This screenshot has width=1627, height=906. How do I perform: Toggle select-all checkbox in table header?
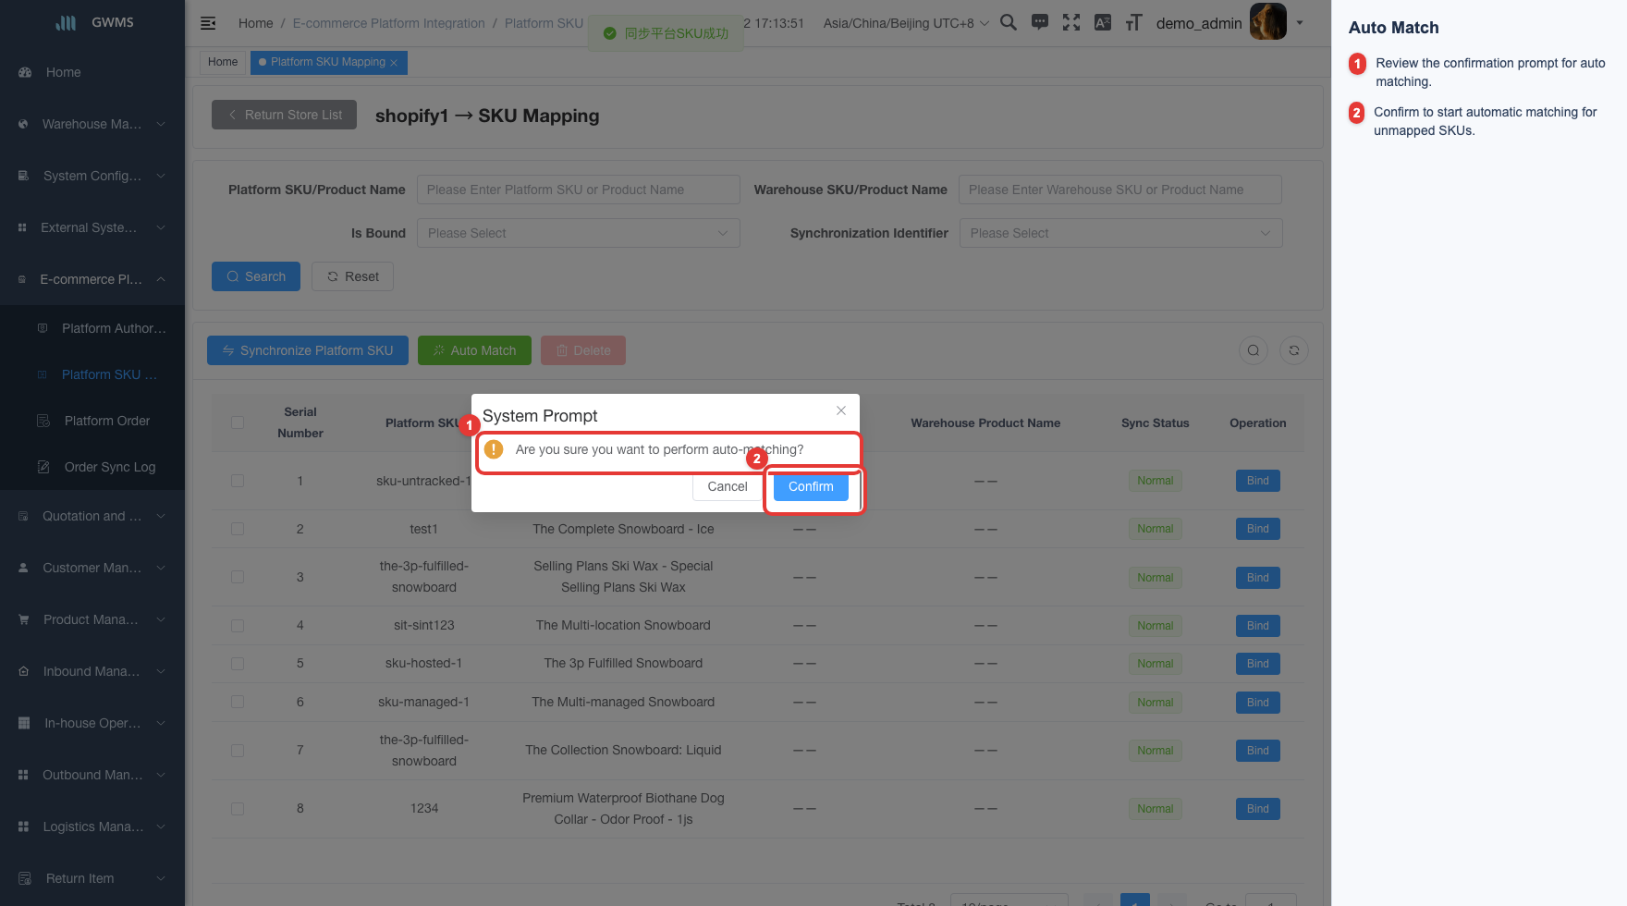pyautogui.click(x=238, y=422)
